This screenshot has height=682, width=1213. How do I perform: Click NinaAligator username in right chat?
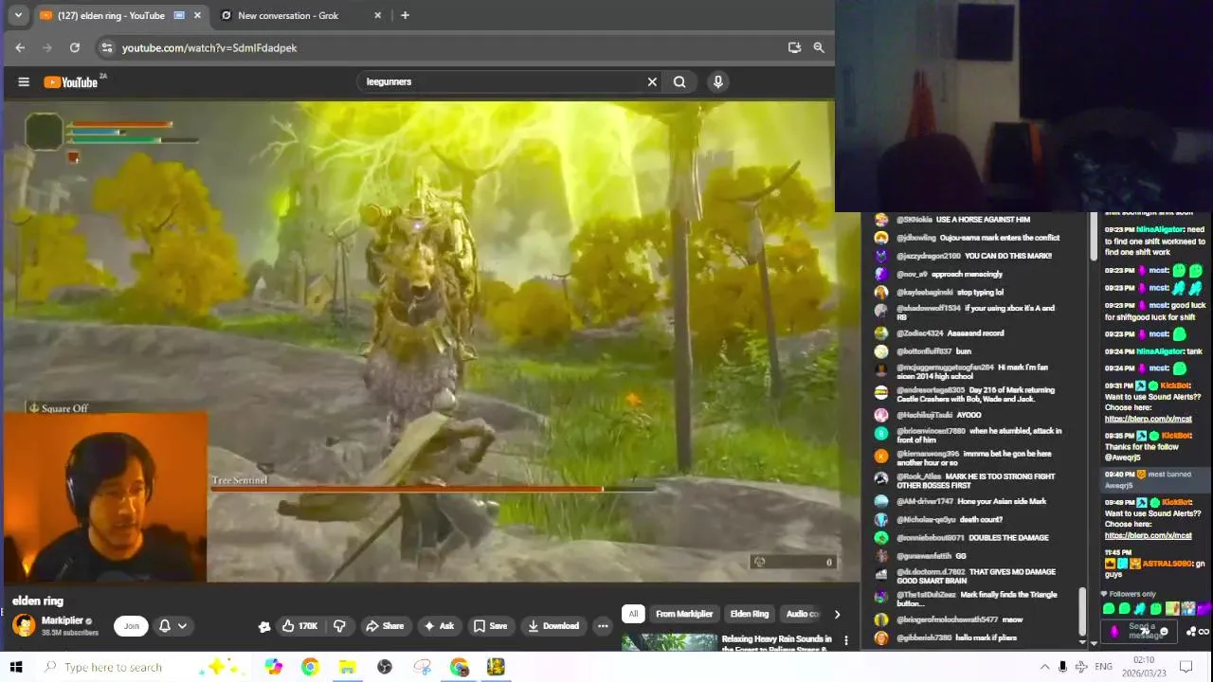click(1160, 229)
